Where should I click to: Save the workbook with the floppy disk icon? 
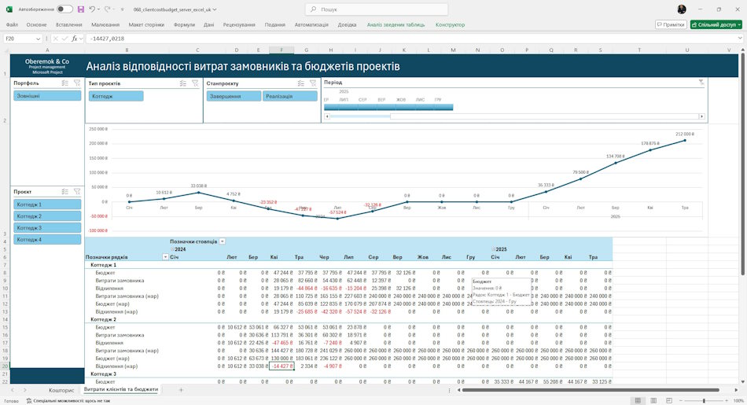(x=80, y=9)
